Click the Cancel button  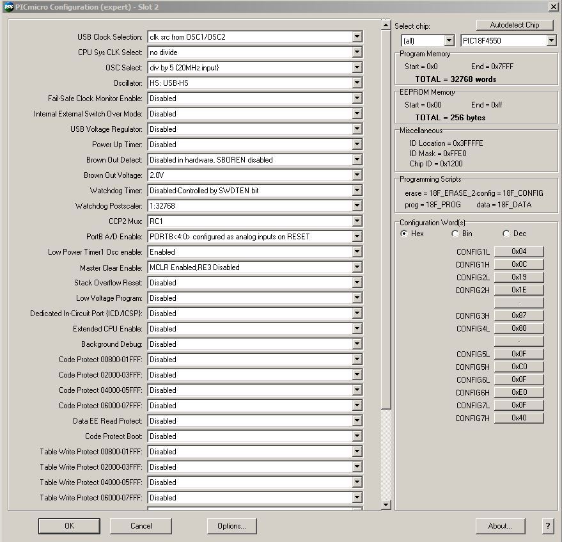141,526
